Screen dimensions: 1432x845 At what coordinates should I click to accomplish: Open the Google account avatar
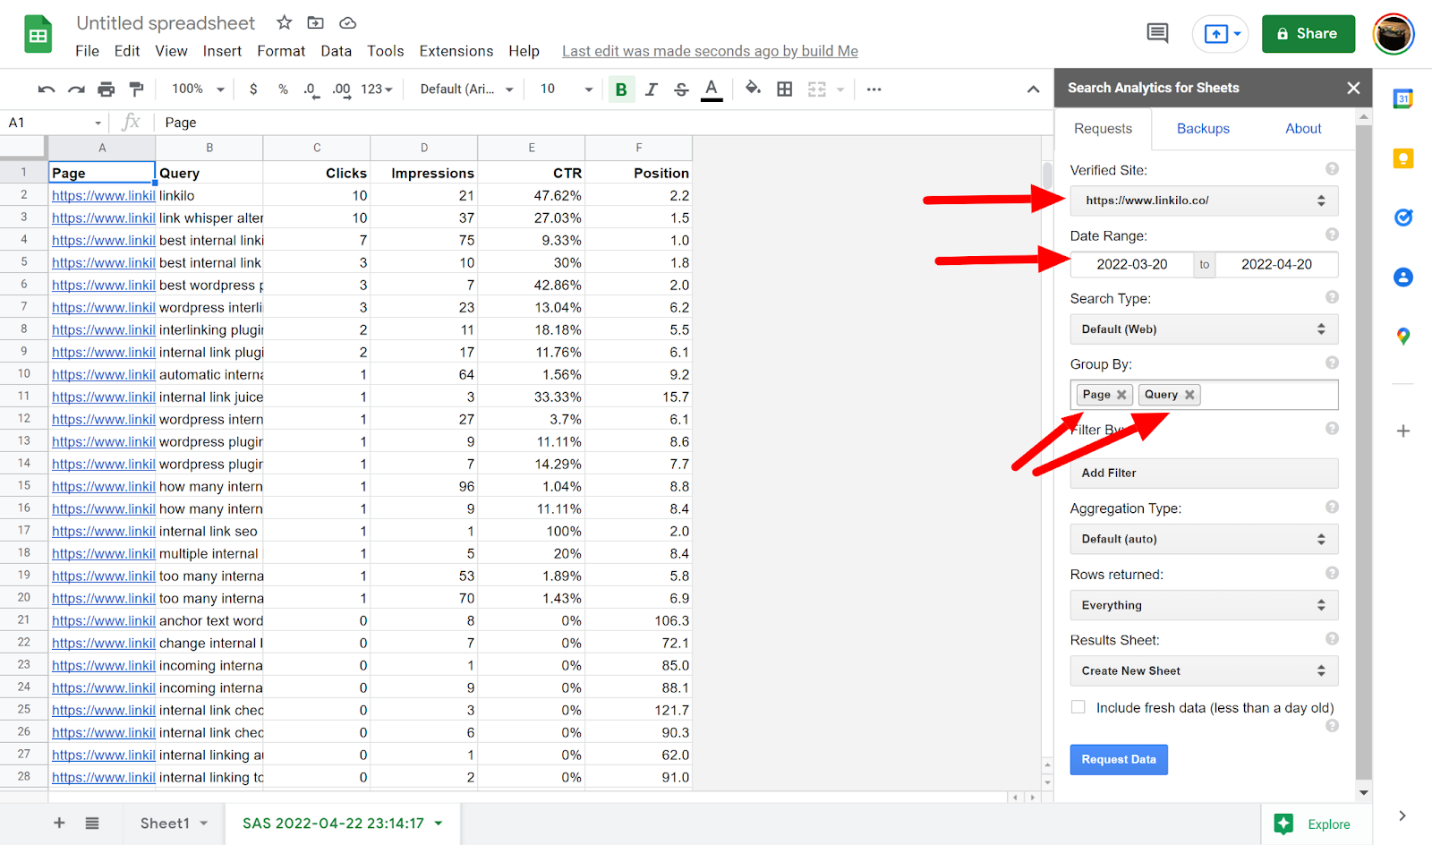click(1394, 34)
